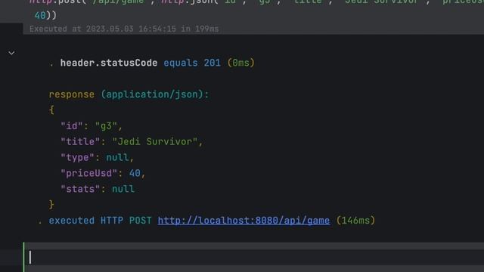
Task: Collapse the cell output chevron
Action: 11,53
